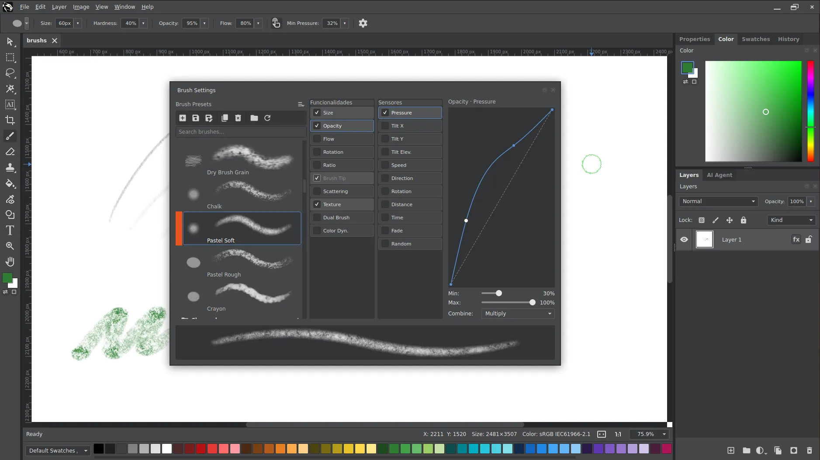The width and height of the screenshot is (820, 460).
Task: Select the Paint Bucket fill tool
Action: click(x=10, y=183)
